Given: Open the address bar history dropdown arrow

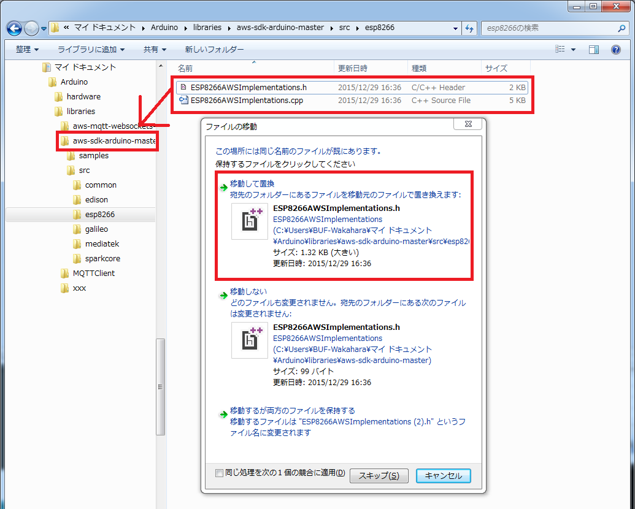Looking at the screenshot, I should [x=455, y=28].
